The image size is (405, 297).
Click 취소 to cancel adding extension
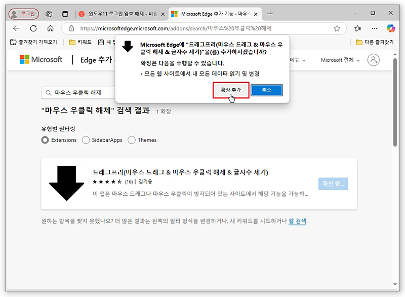tap(267, 90)
